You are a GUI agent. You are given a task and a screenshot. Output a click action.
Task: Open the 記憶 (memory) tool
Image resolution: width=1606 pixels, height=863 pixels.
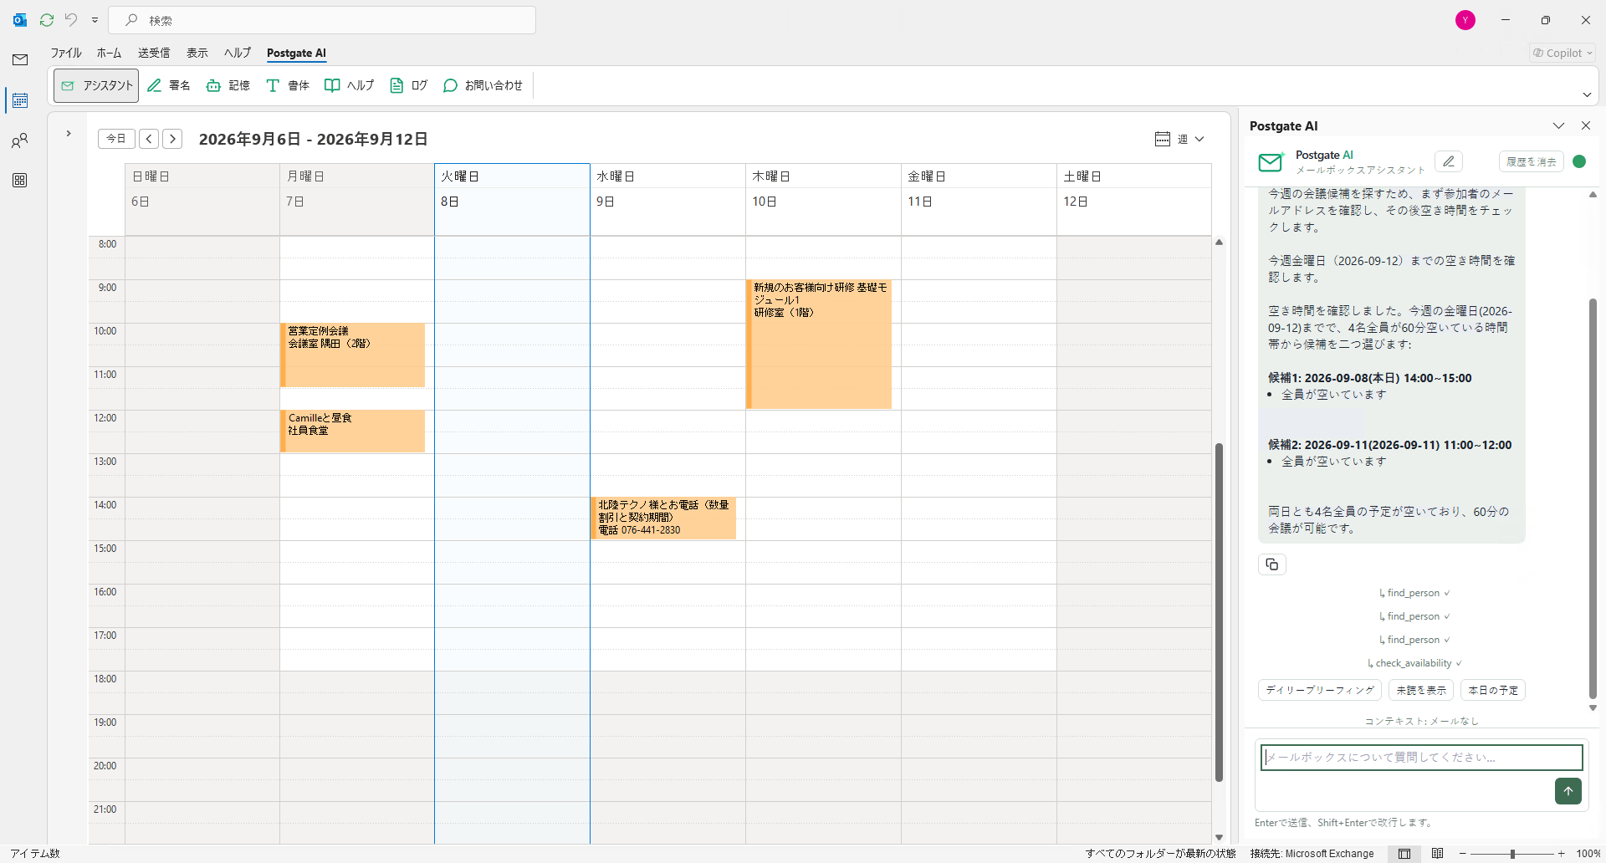pyautogui.click(x=228, y=85)
